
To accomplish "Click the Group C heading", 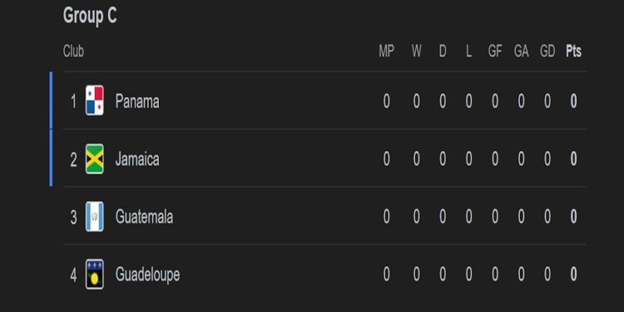I will pos(90,16).
